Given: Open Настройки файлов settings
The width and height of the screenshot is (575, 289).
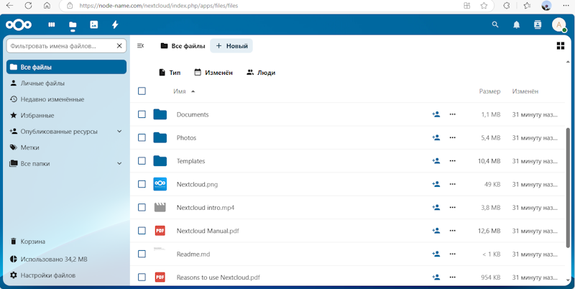Looking at the screenshot, I should click(x=66, y=275).
